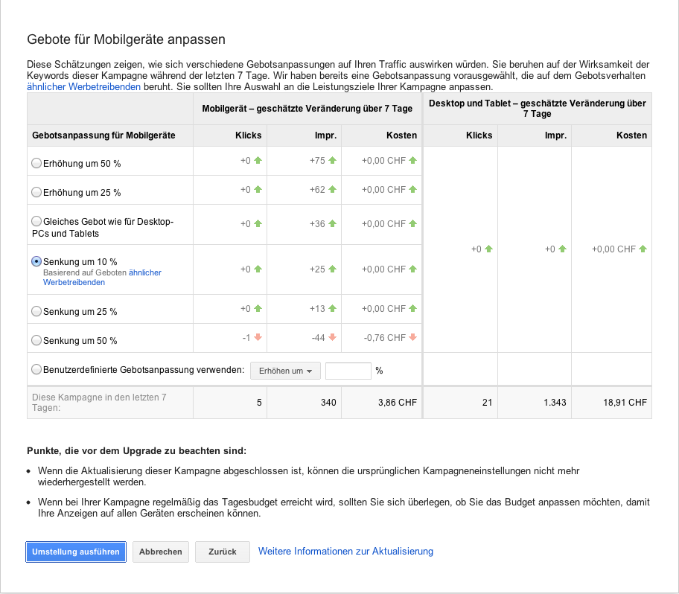Select the 'Senkung um 10 %' radio button
Viewport: 679px width, 594px height.
36,261
